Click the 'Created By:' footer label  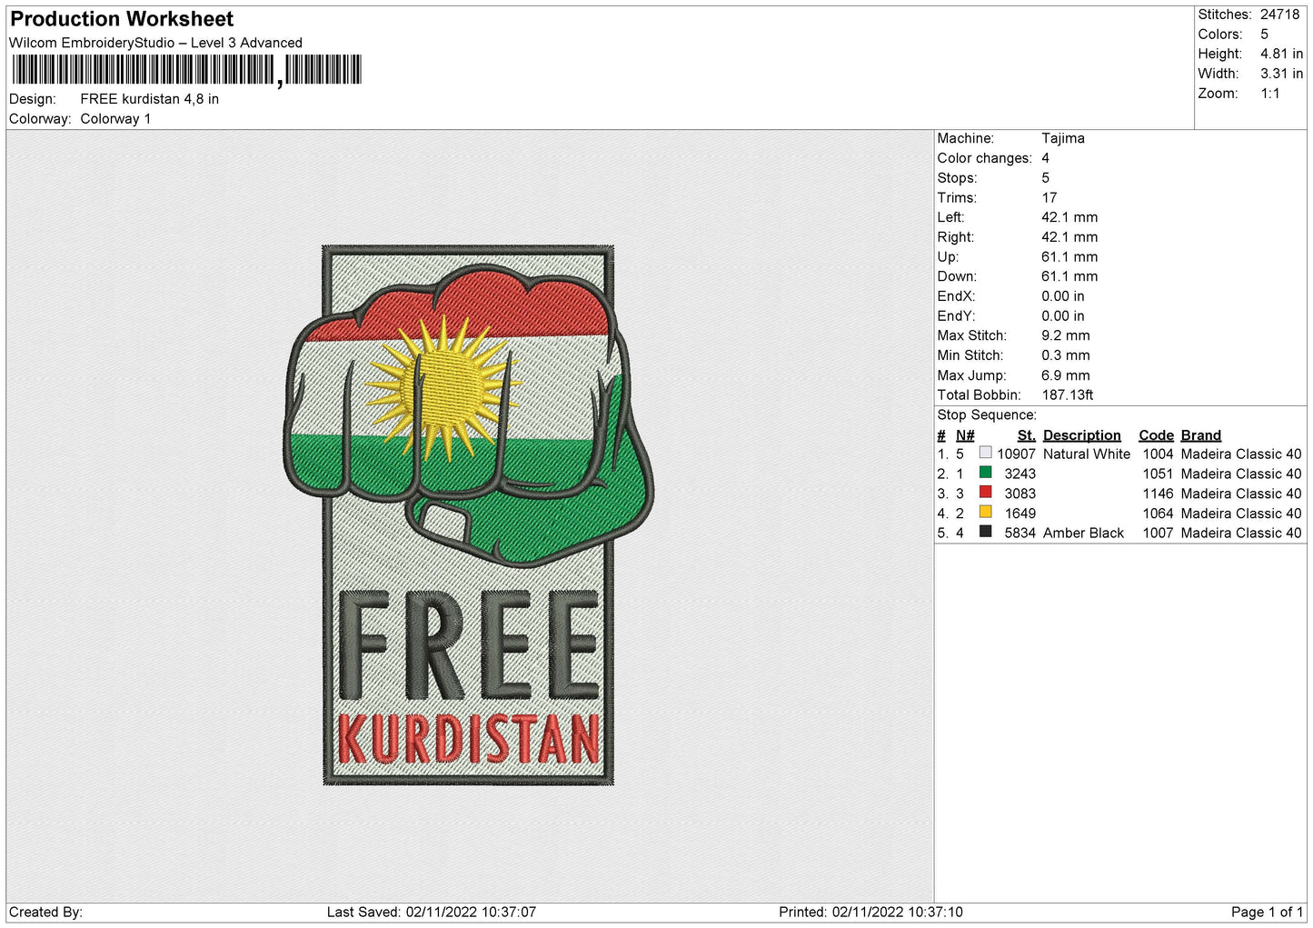pos(45,913)
